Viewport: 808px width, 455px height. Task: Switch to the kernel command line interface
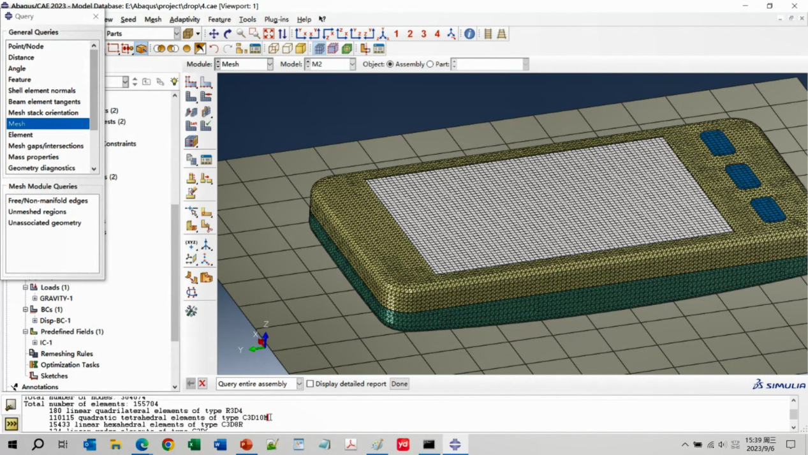coord(11,424)
